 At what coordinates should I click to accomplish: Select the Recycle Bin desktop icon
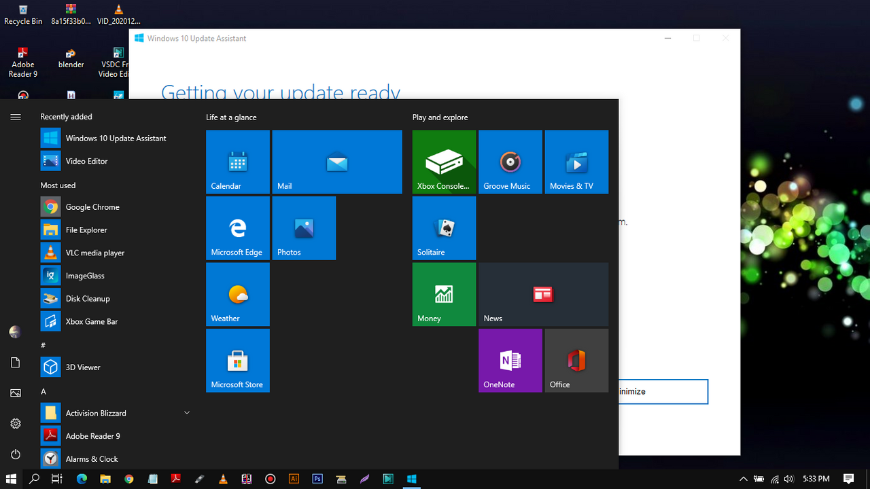coord(23,14)
